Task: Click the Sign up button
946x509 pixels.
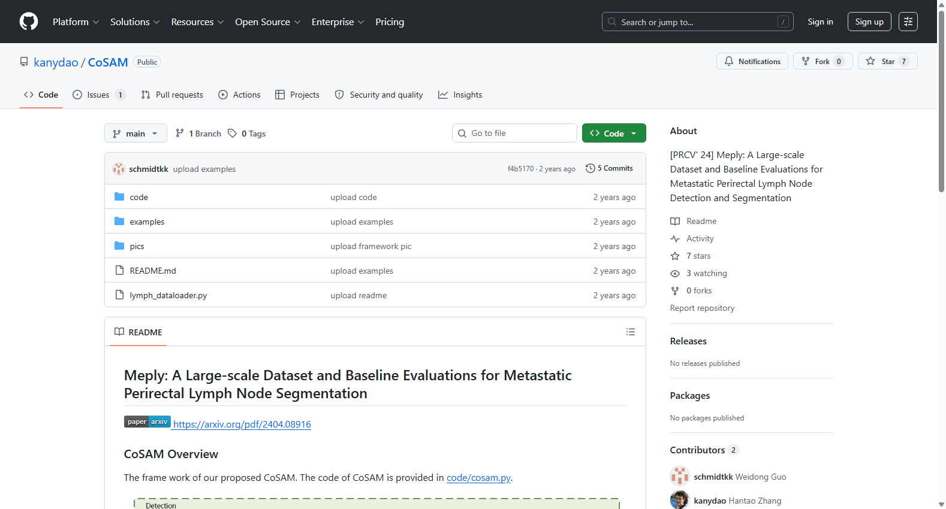Action: tap(869, 22)
